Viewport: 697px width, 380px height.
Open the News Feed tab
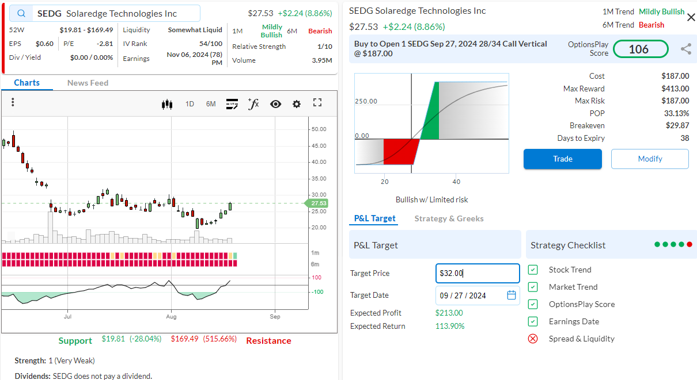point(88,83)
